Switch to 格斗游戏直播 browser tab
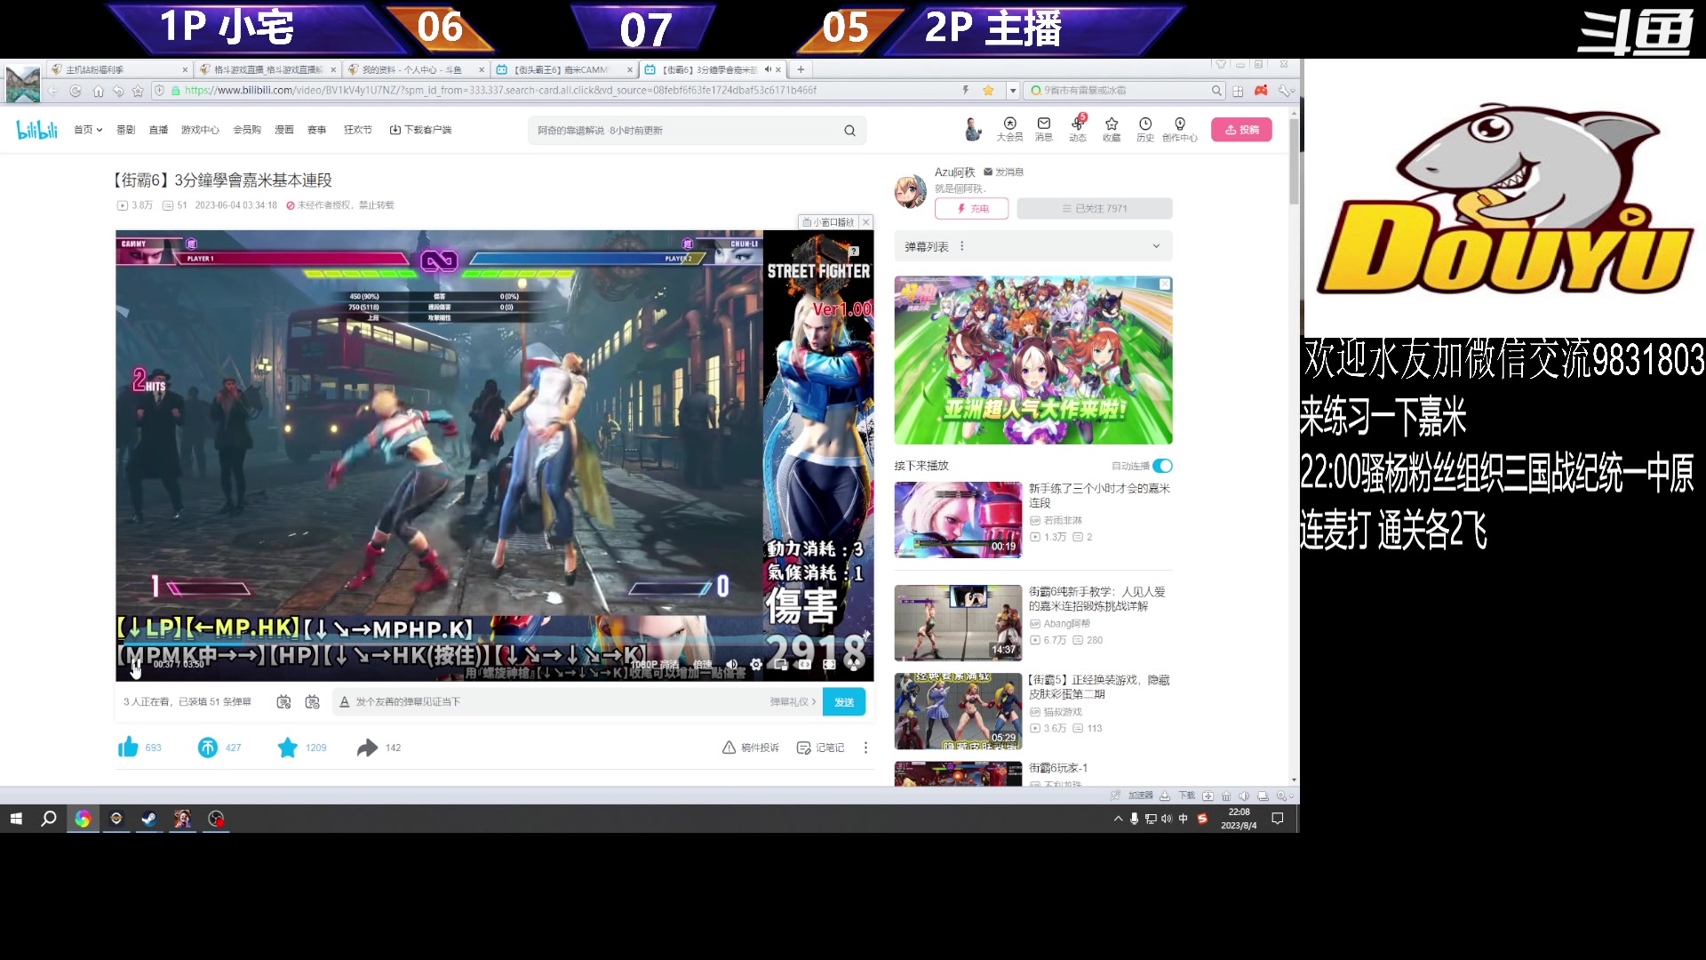 pyautogui.click(x=267, y=69)
